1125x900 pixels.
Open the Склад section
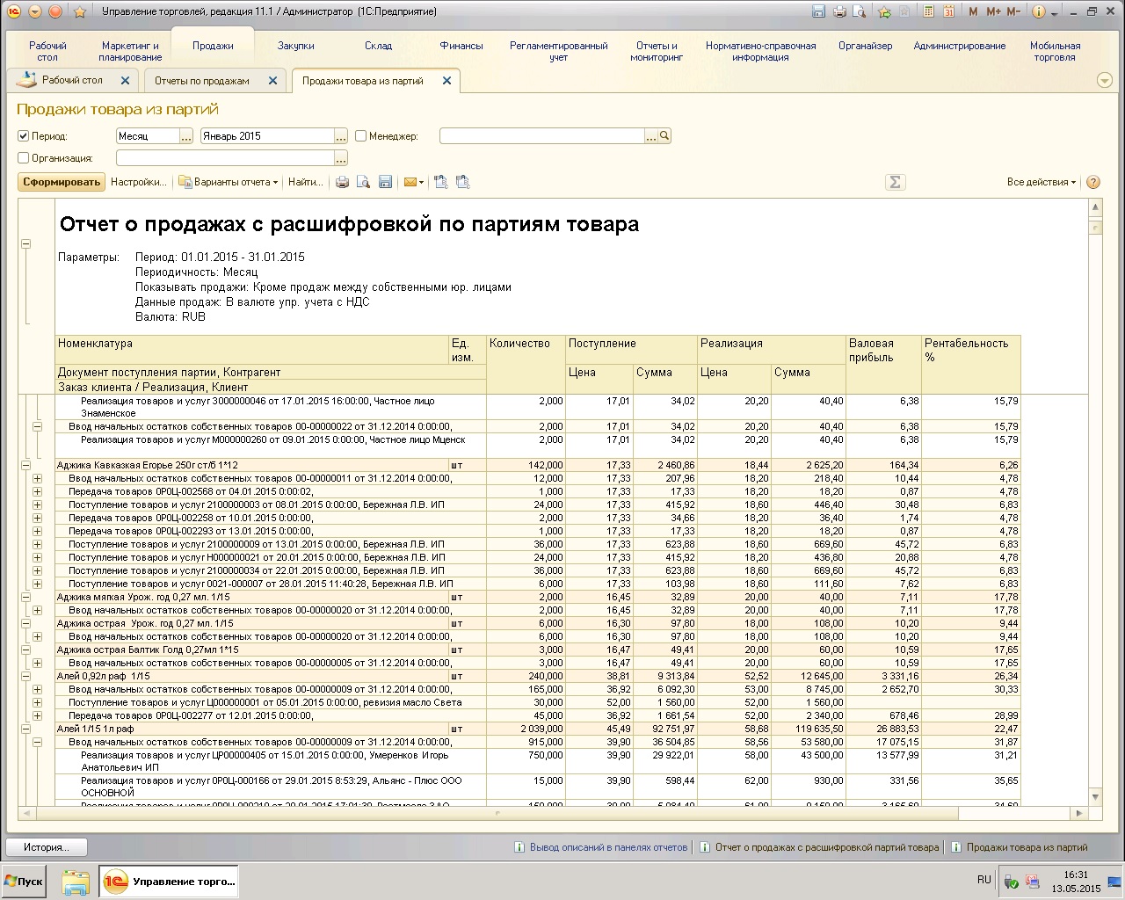(x=379, y=46)
